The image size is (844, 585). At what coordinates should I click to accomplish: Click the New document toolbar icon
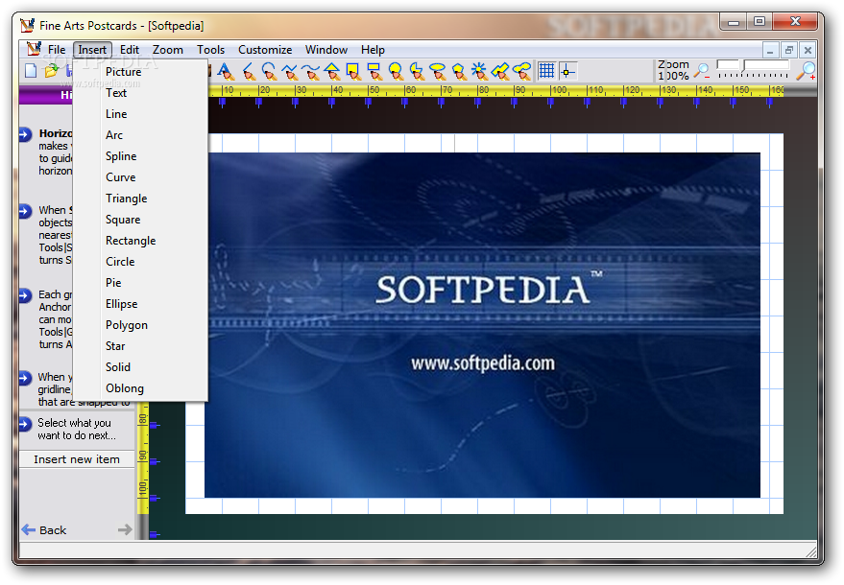[x=31, y=70]
